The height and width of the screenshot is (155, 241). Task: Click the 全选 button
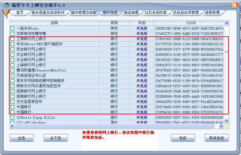(x=22, y=138)
